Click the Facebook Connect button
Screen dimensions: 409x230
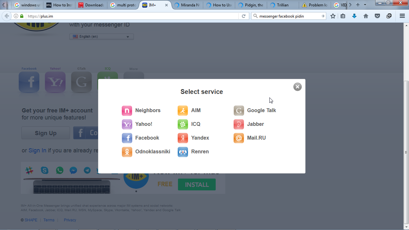click(x=86, y=133)
